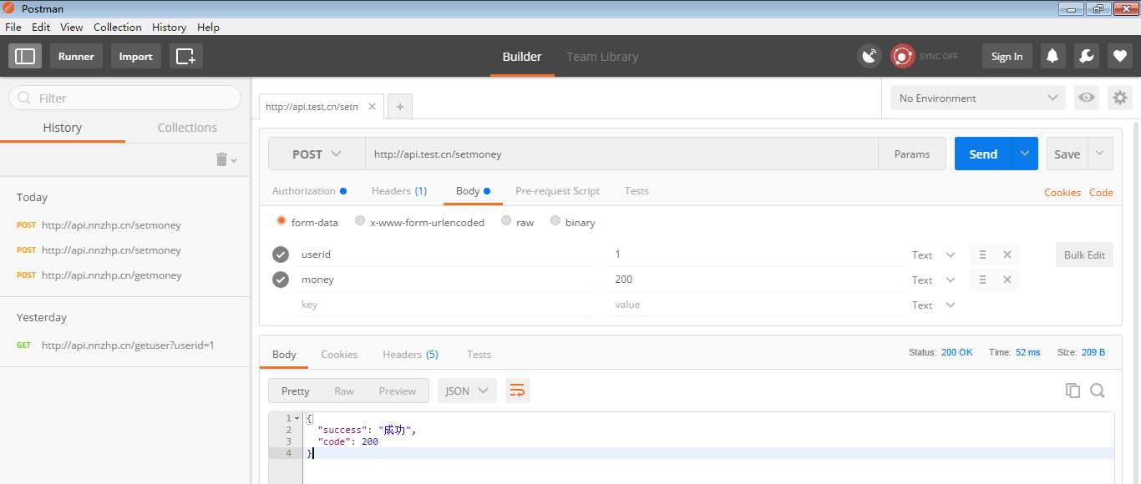The image size is (1141, 484).
Task: Select x-www-form-urlencoded body type
Action: [360, 221]
